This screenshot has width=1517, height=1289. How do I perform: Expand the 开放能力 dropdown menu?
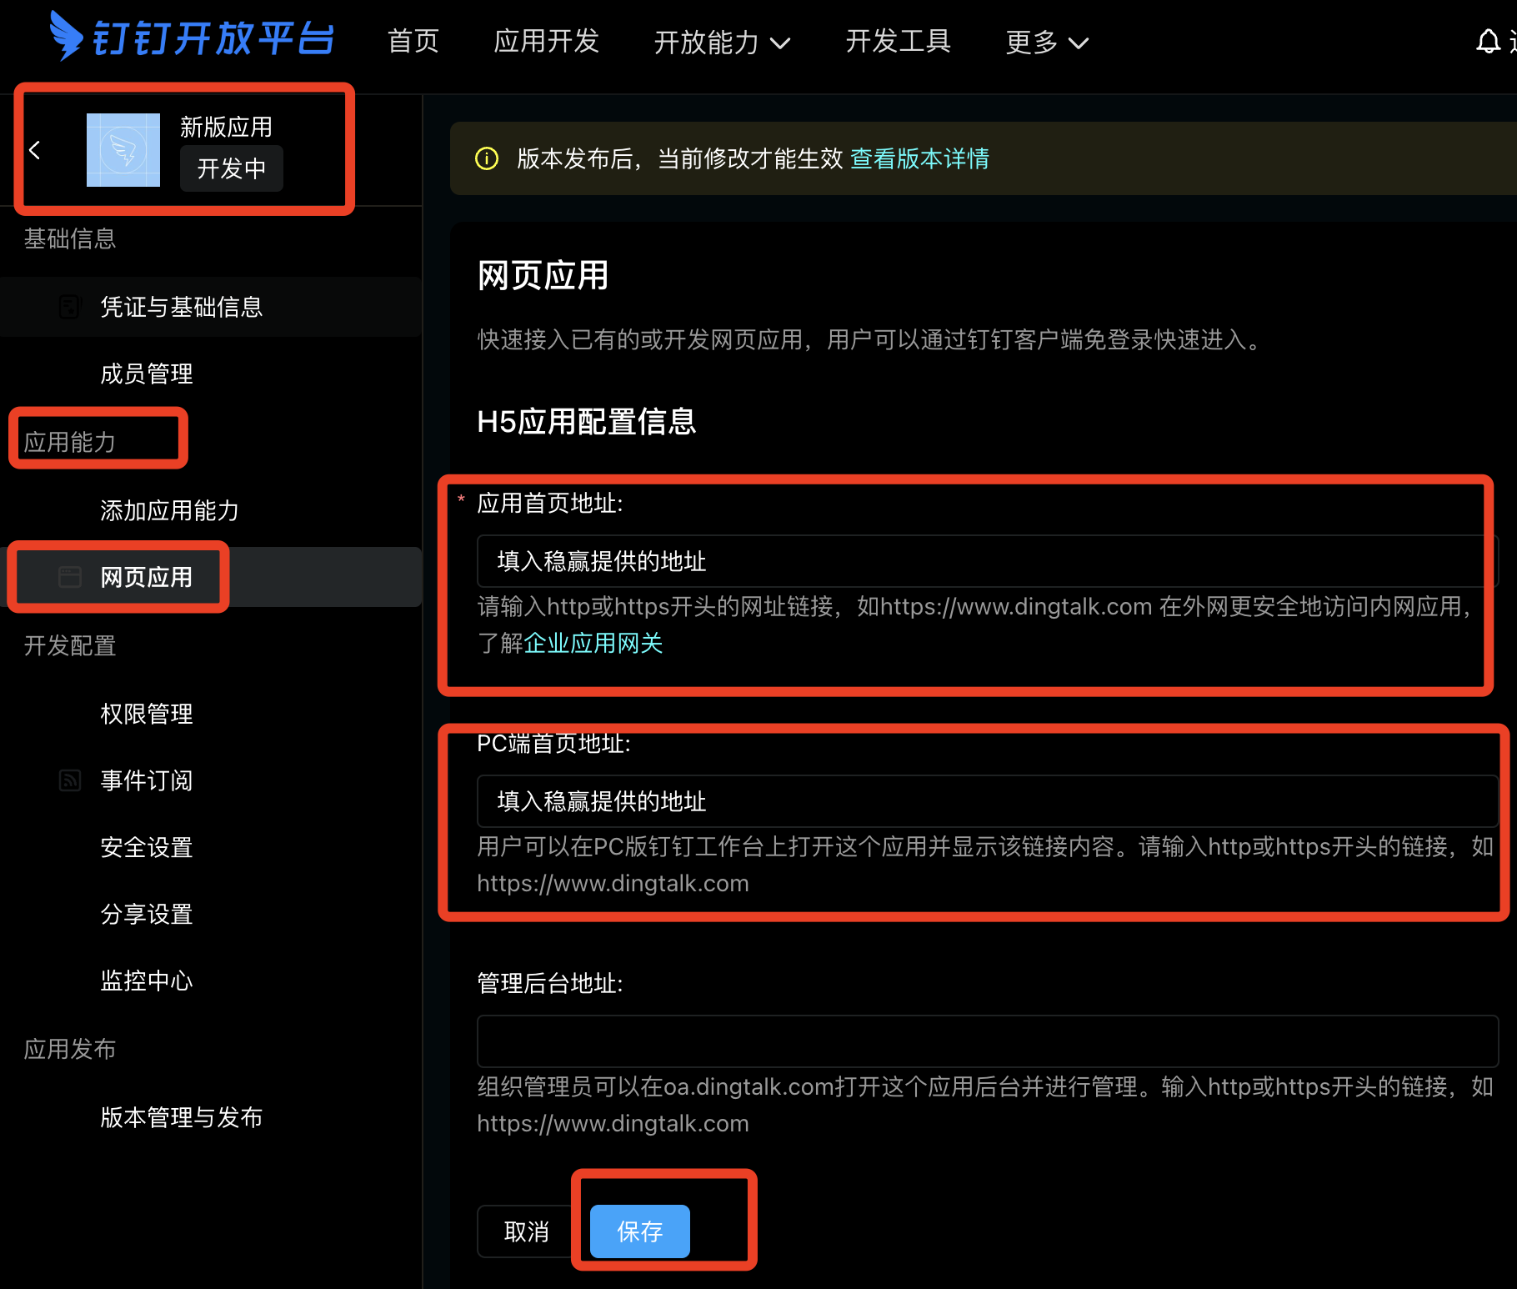tap(722, 42)
